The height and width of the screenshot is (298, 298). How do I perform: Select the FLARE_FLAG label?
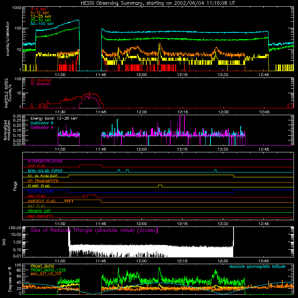[39, 186]
